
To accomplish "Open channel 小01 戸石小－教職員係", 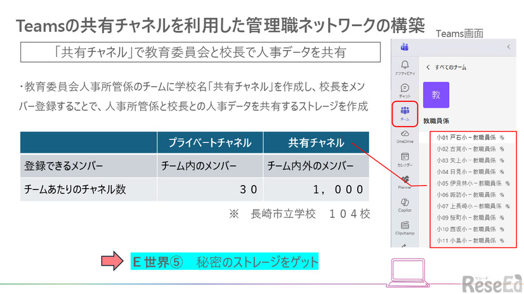I will point(466,137).
